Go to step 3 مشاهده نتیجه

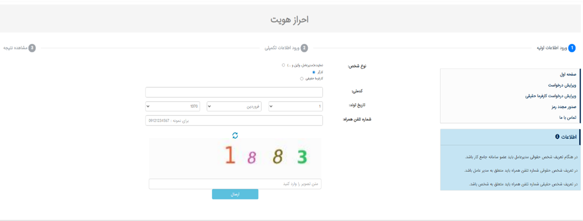(x=20, y=48)
